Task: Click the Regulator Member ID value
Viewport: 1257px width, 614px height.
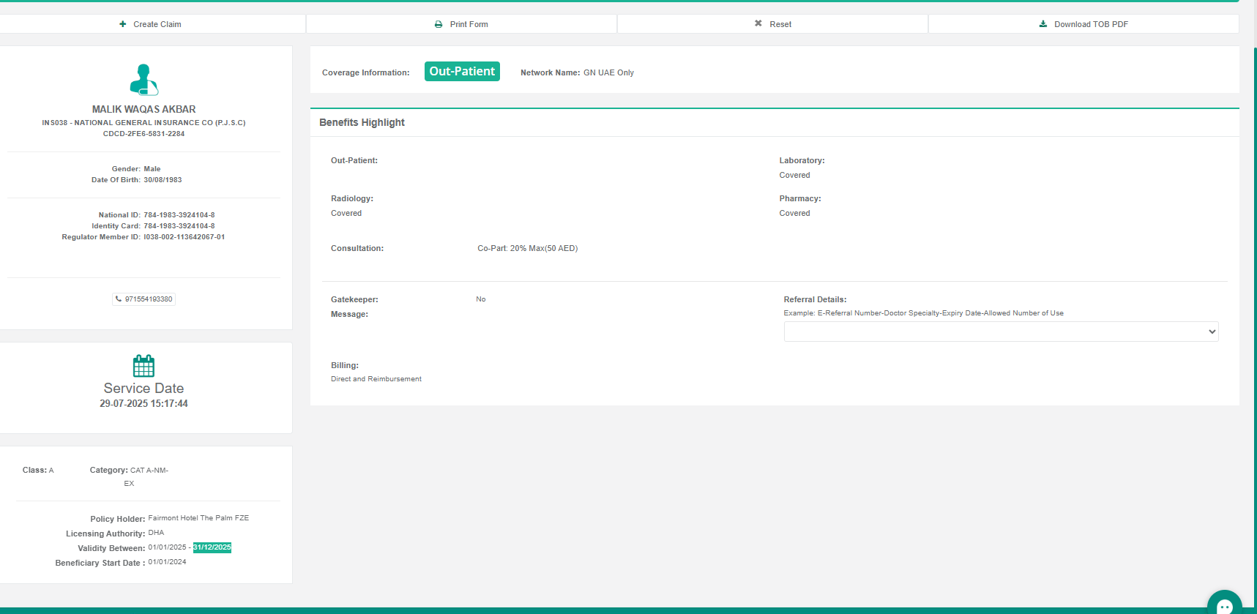Action: 184,237
